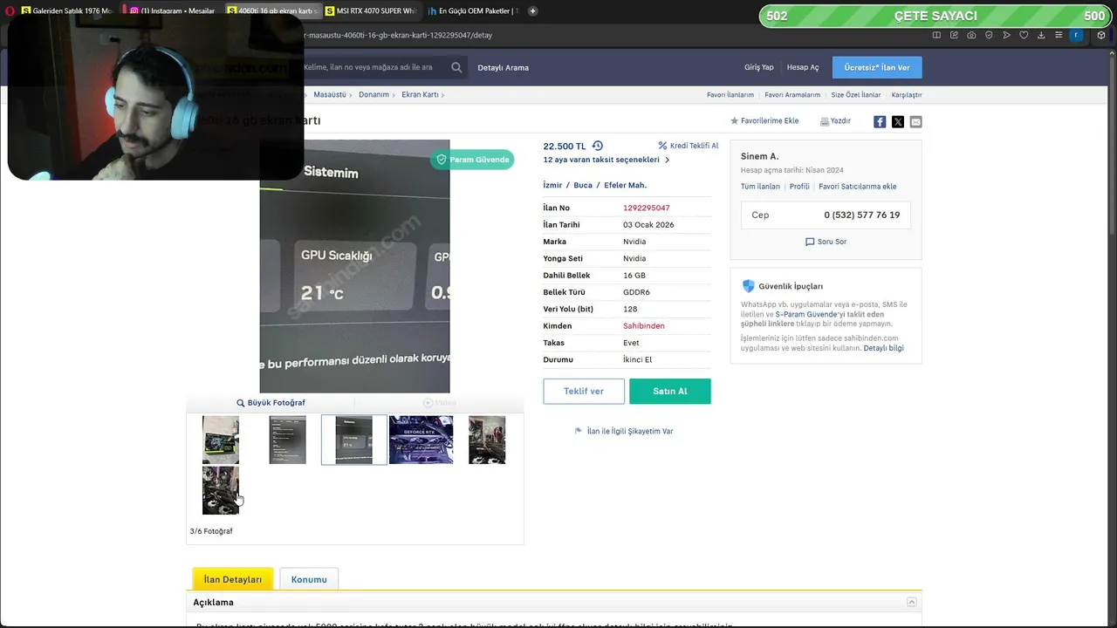Switch to MSI RTX 4070 SUPER tab

click(x=370, y=10)
